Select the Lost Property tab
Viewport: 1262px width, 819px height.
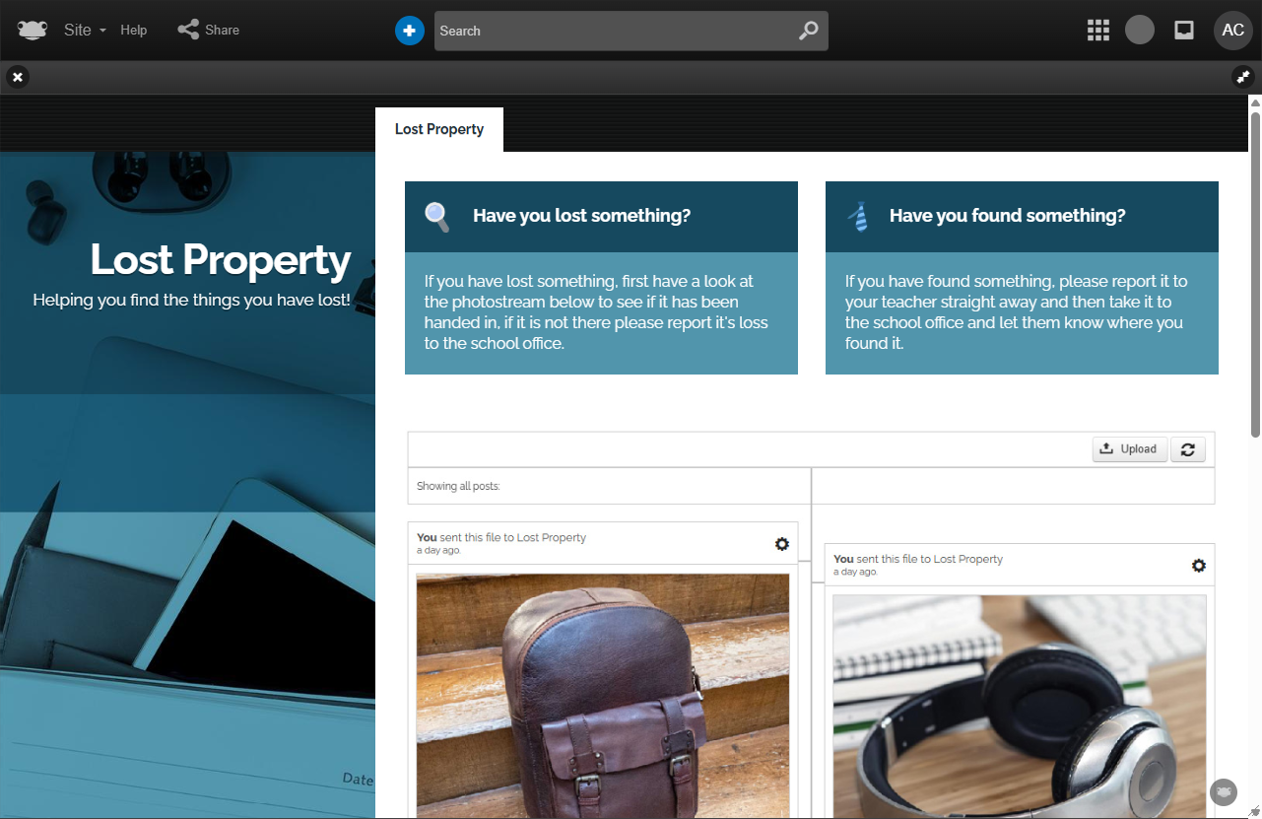(x=439, y=129)
